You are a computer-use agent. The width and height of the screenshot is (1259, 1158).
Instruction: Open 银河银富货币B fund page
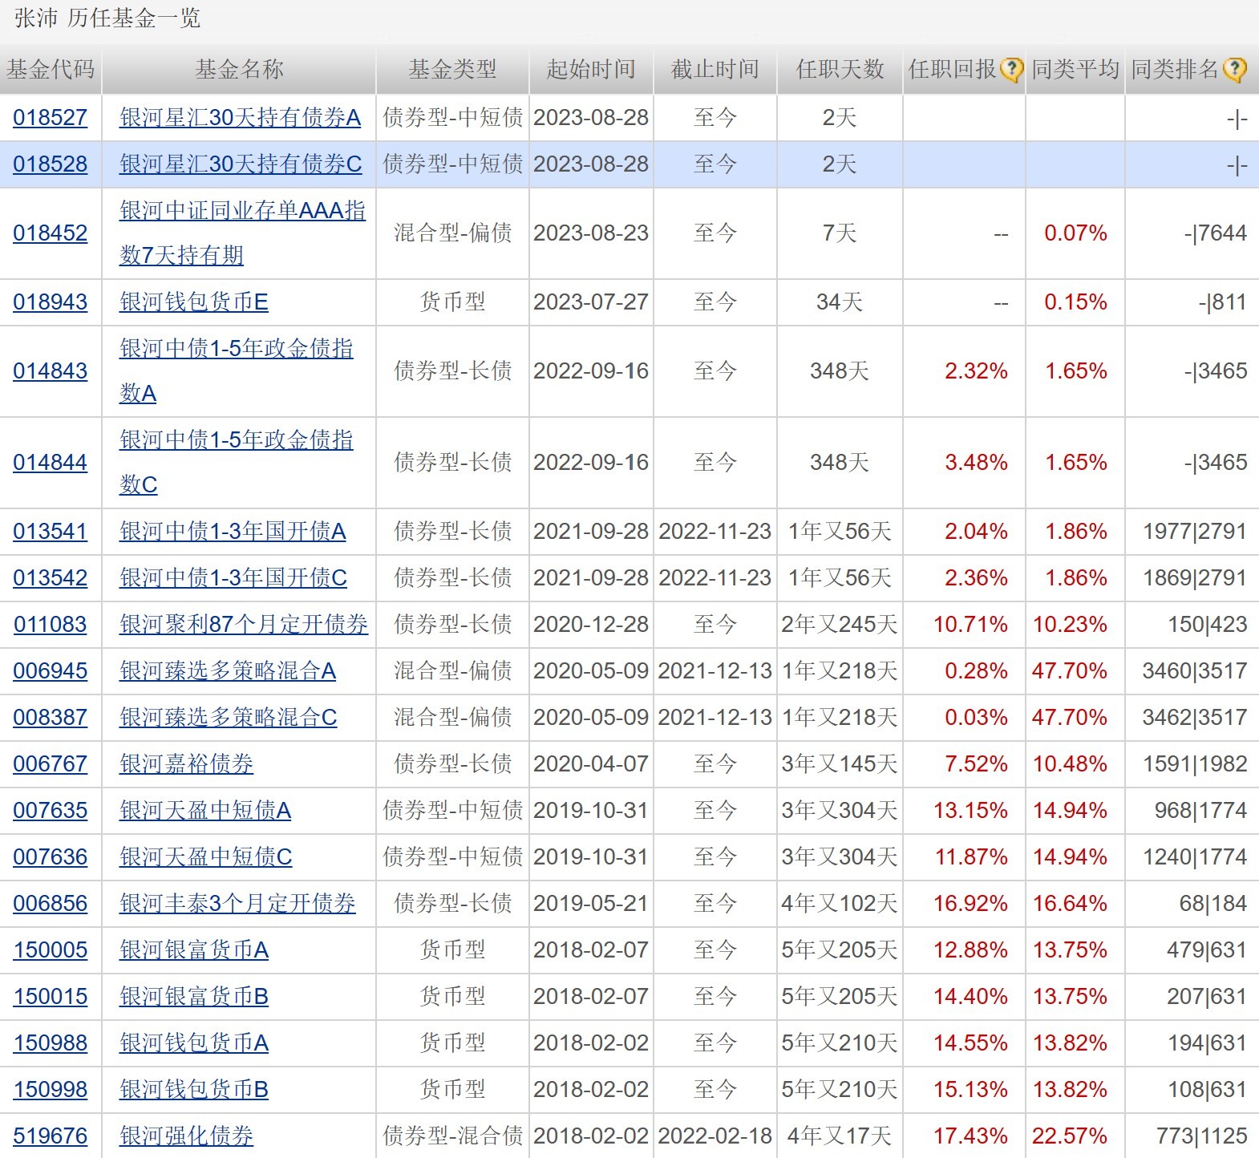pos(193,997)
